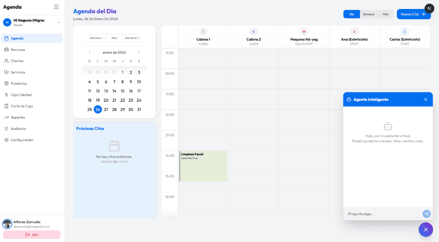Screen dimensions: 439x242
Task: Open Corte de Caja menu item
Action: (21, 106)
